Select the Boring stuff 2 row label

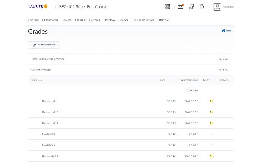click(50, 112)
